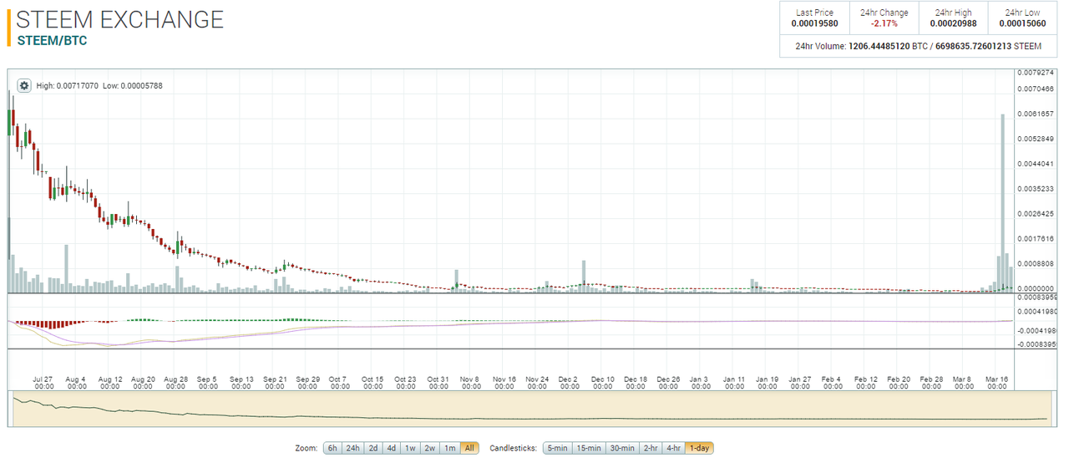Image resolution: width=1069 pixels, height=463 pixels.
Task: Click the MACD indicator panel
Action: 511,322
